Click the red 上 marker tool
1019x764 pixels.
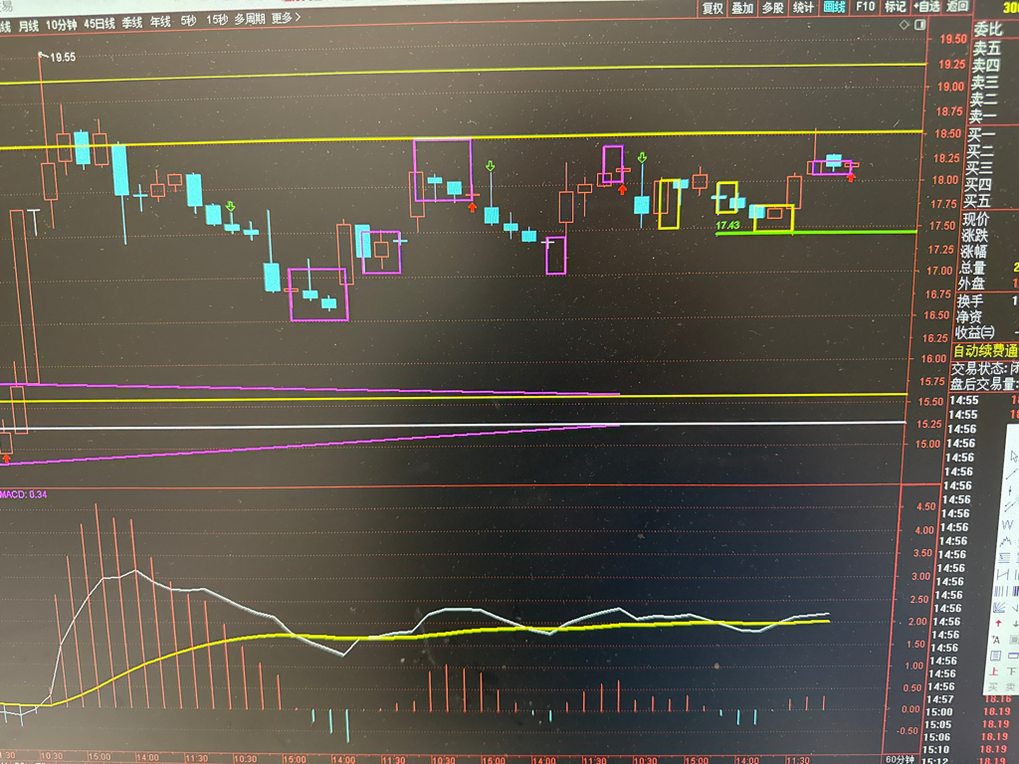click(994, 671)
